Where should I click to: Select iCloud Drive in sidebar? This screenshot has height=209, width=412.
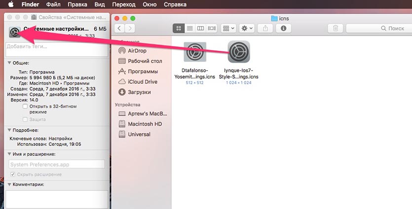138,82
